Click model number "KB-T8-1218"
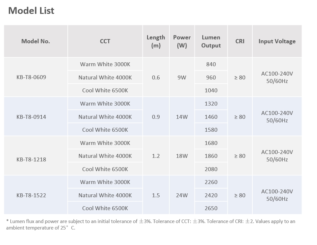Viewport: 317px width, 245px height. click(31, 159)
